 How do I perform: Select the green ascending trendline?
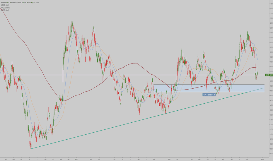point(146,119)
